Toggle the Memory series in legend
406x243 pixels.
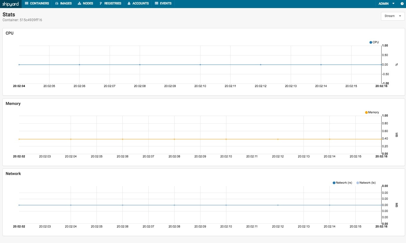pyautogui.click(x=372, y=112)
